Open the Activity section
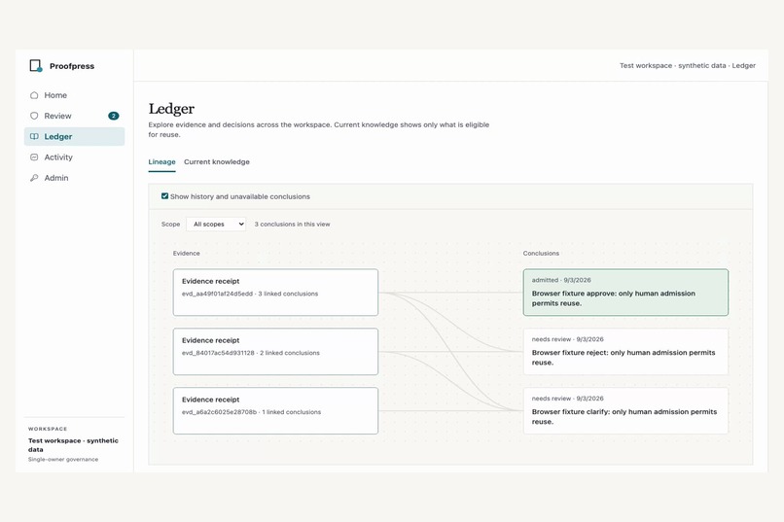 pos(74,157)
